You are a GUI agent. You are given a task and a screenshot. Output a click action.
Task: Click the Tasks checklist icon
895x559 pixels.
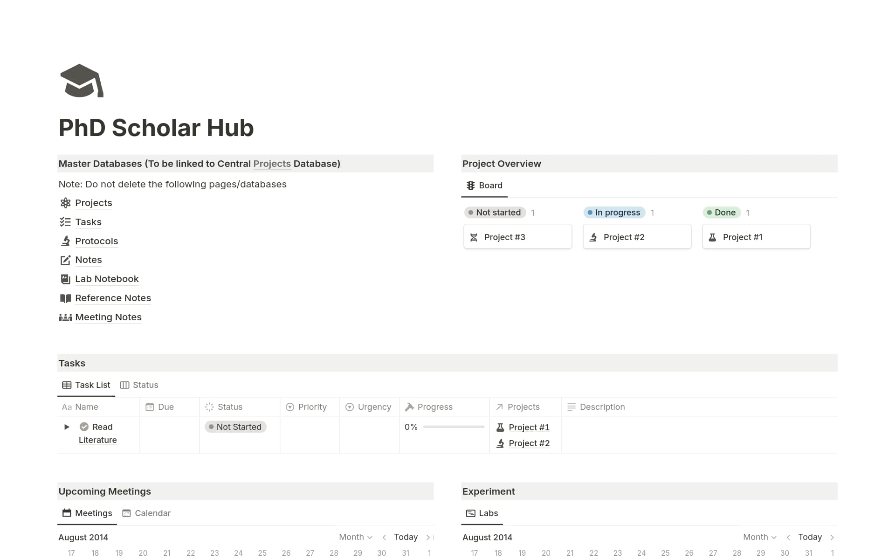[65, 222]
